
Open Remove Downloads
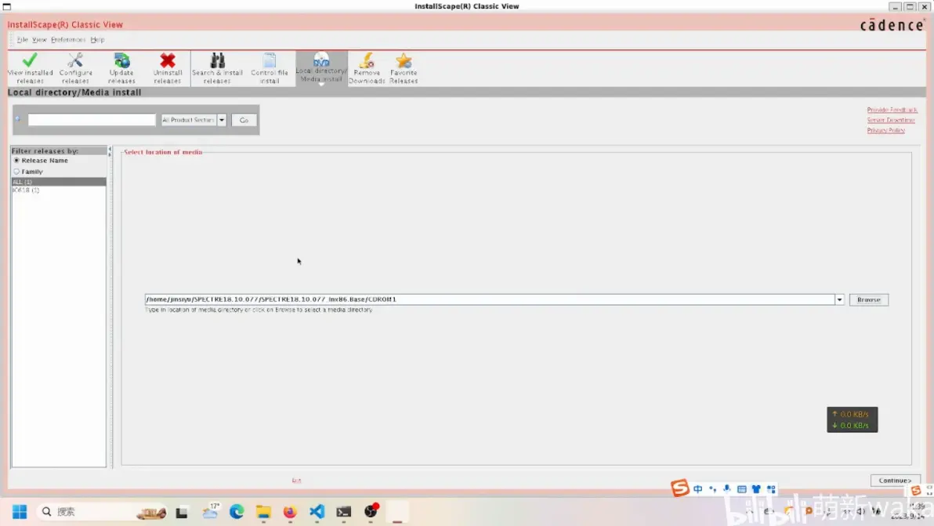point(367,68)
